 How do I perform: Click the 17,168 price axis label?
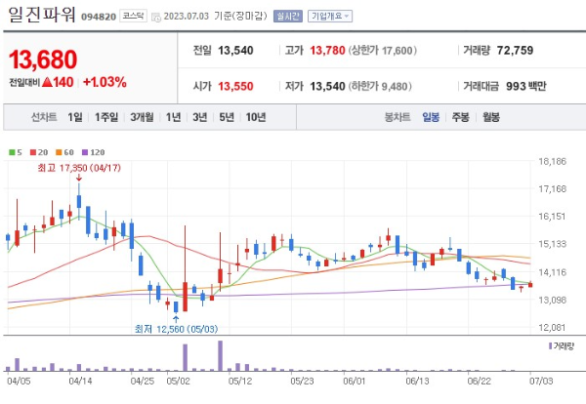tap(553, 189)
